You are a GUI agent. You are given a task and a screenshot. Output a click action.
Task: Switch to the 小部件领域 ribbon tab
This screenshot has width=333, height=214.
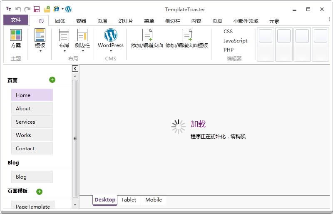(x=246, y=21)
